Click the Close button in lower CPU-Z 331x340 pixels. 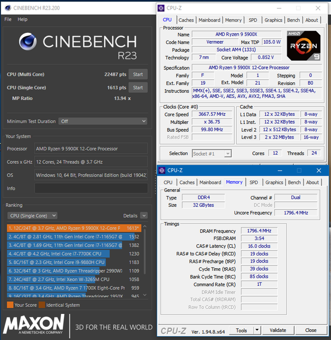311,330
